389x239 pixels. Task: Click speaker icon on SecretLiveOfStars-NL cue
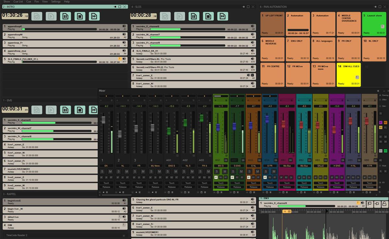(x=253, y=59)
